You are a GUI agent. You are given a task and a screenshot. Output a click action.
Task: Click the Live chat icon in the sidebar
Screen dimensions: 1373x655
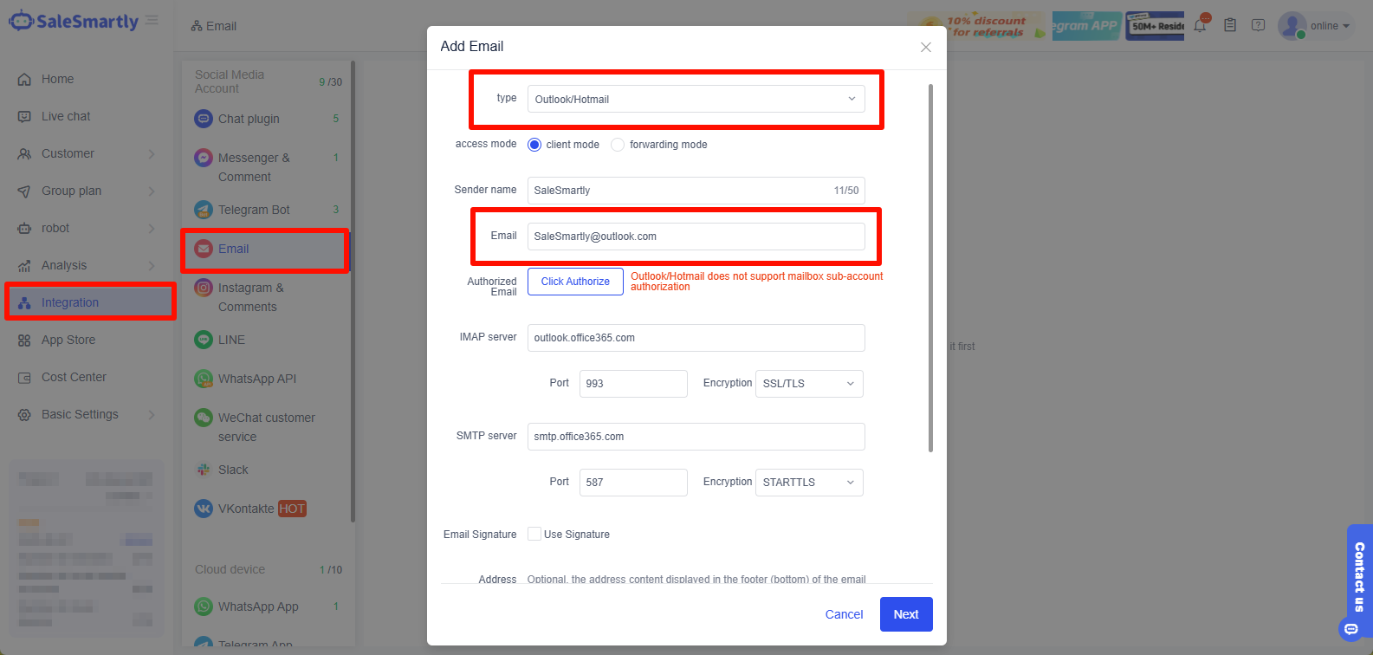point(24,116)
